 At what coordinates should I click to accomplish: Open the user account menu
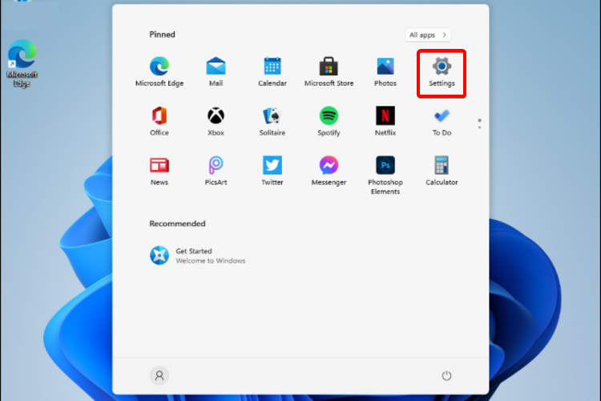click(x=159, y=375)
